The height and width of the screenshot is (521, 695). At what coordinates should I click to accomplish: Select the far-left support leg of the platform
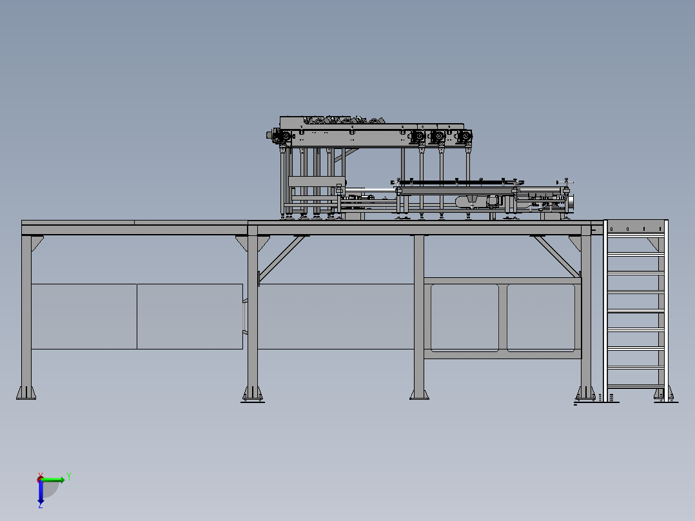(x=26, y=317)
